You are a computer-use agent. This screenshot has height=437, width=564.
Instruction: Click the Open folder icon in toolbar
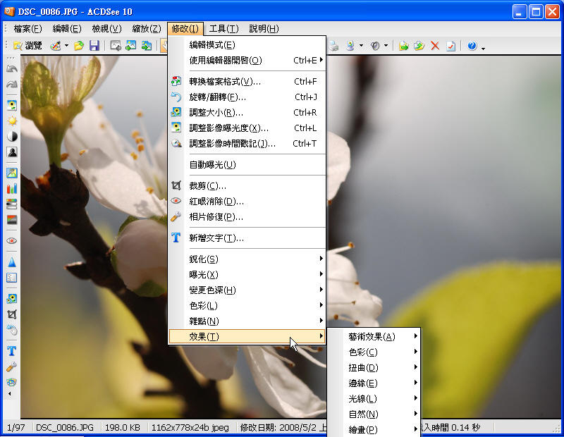click(79, 46)
